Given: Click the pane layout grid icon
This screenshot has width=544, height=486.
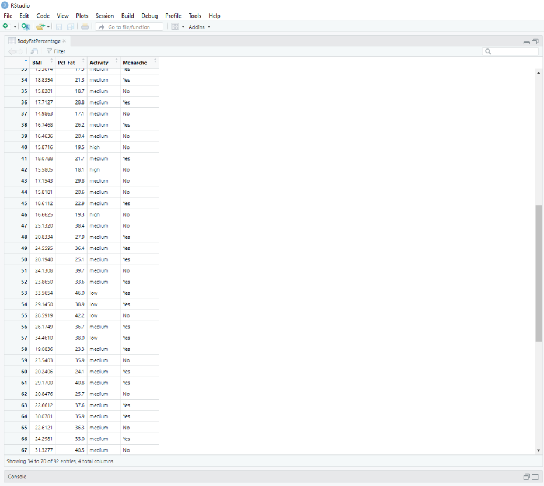Looking at the screenshot, I should point(174,27).
